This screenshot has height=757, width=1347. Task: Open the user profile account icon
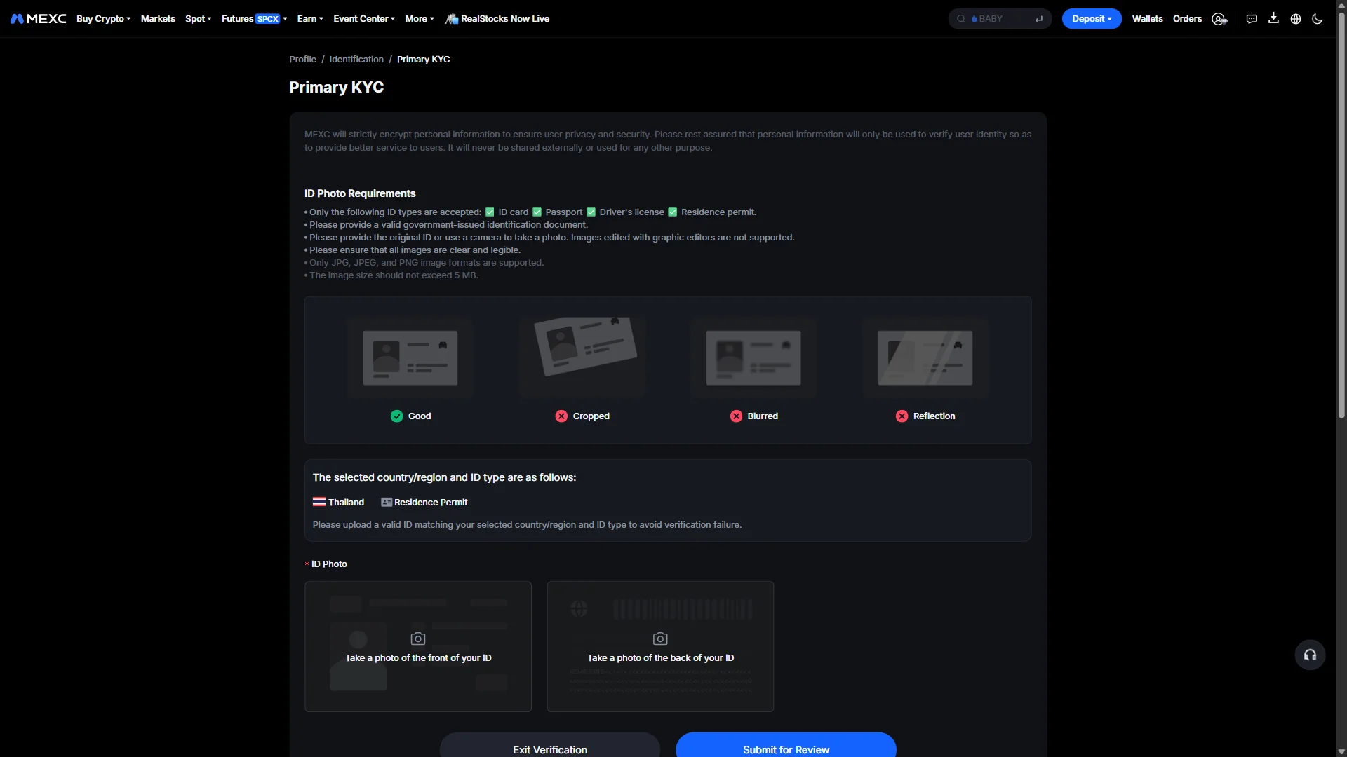coord(1219,19)
